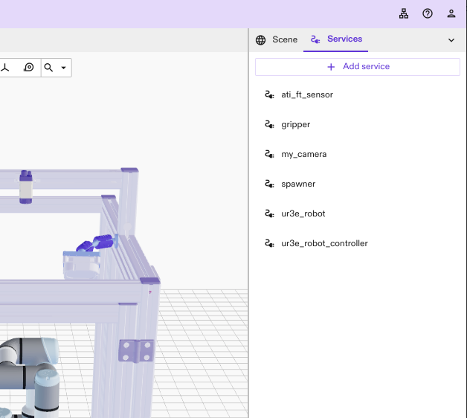Select the spawner service entry
467x418 pixels.
point(298,184)
